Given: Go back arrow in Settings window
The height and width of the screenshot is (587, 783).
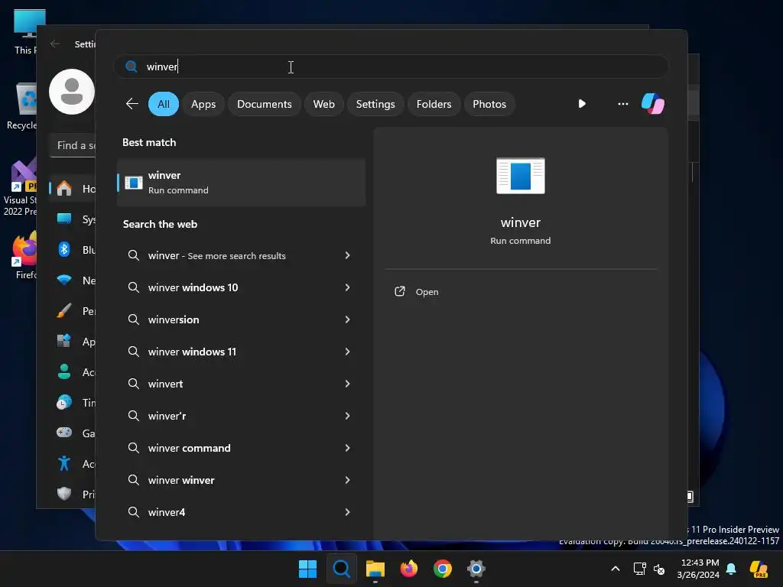Looking at the screenshot, I should (55, 44).
